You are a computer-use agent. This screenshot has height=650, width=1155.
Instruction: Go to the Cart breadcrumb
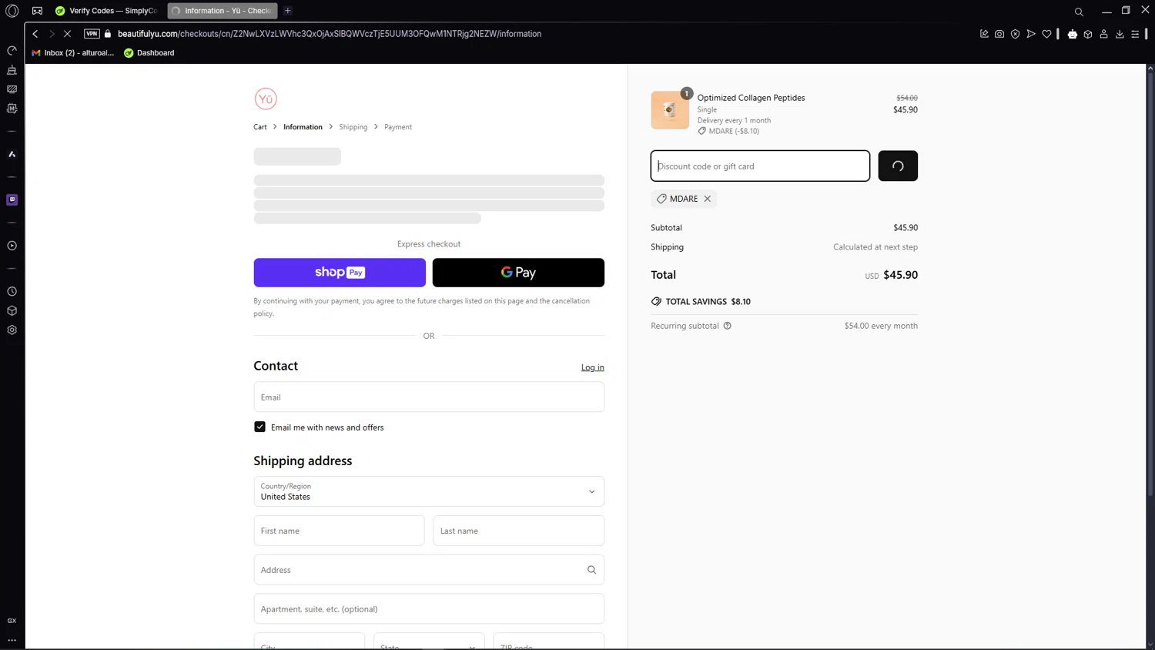pos(260,127)
